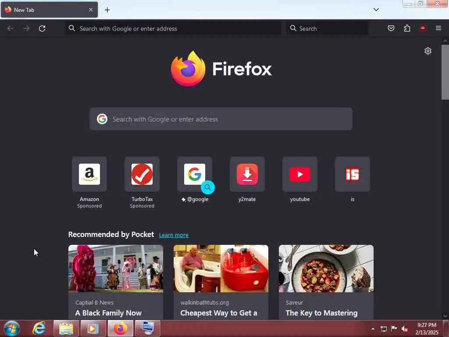Open the @google search shortcut tile
The image size is (449, 337).
tap(195, 174)
